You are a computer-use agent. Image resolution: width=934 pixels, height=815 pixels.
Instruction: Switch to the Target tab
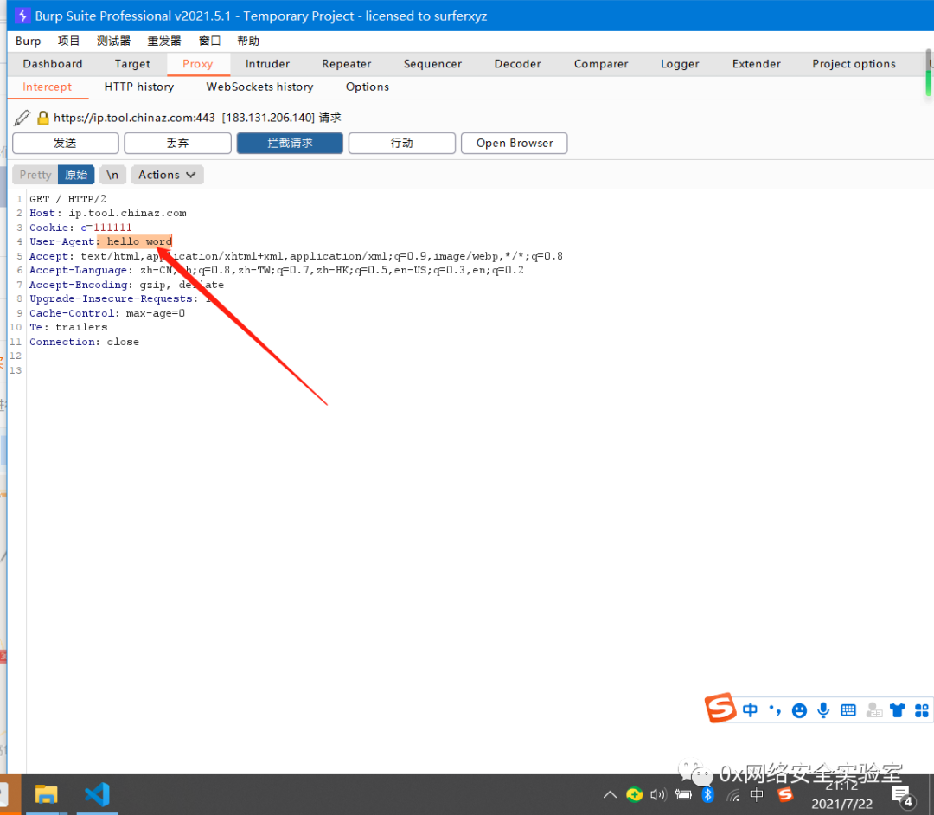click(x=132, y=64)
